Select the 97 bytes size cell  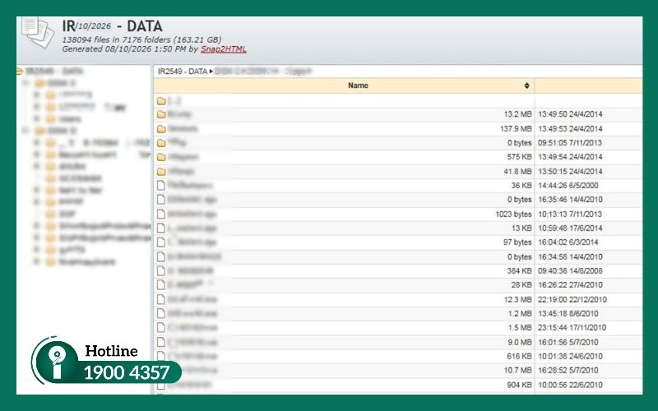click(517, 242)
